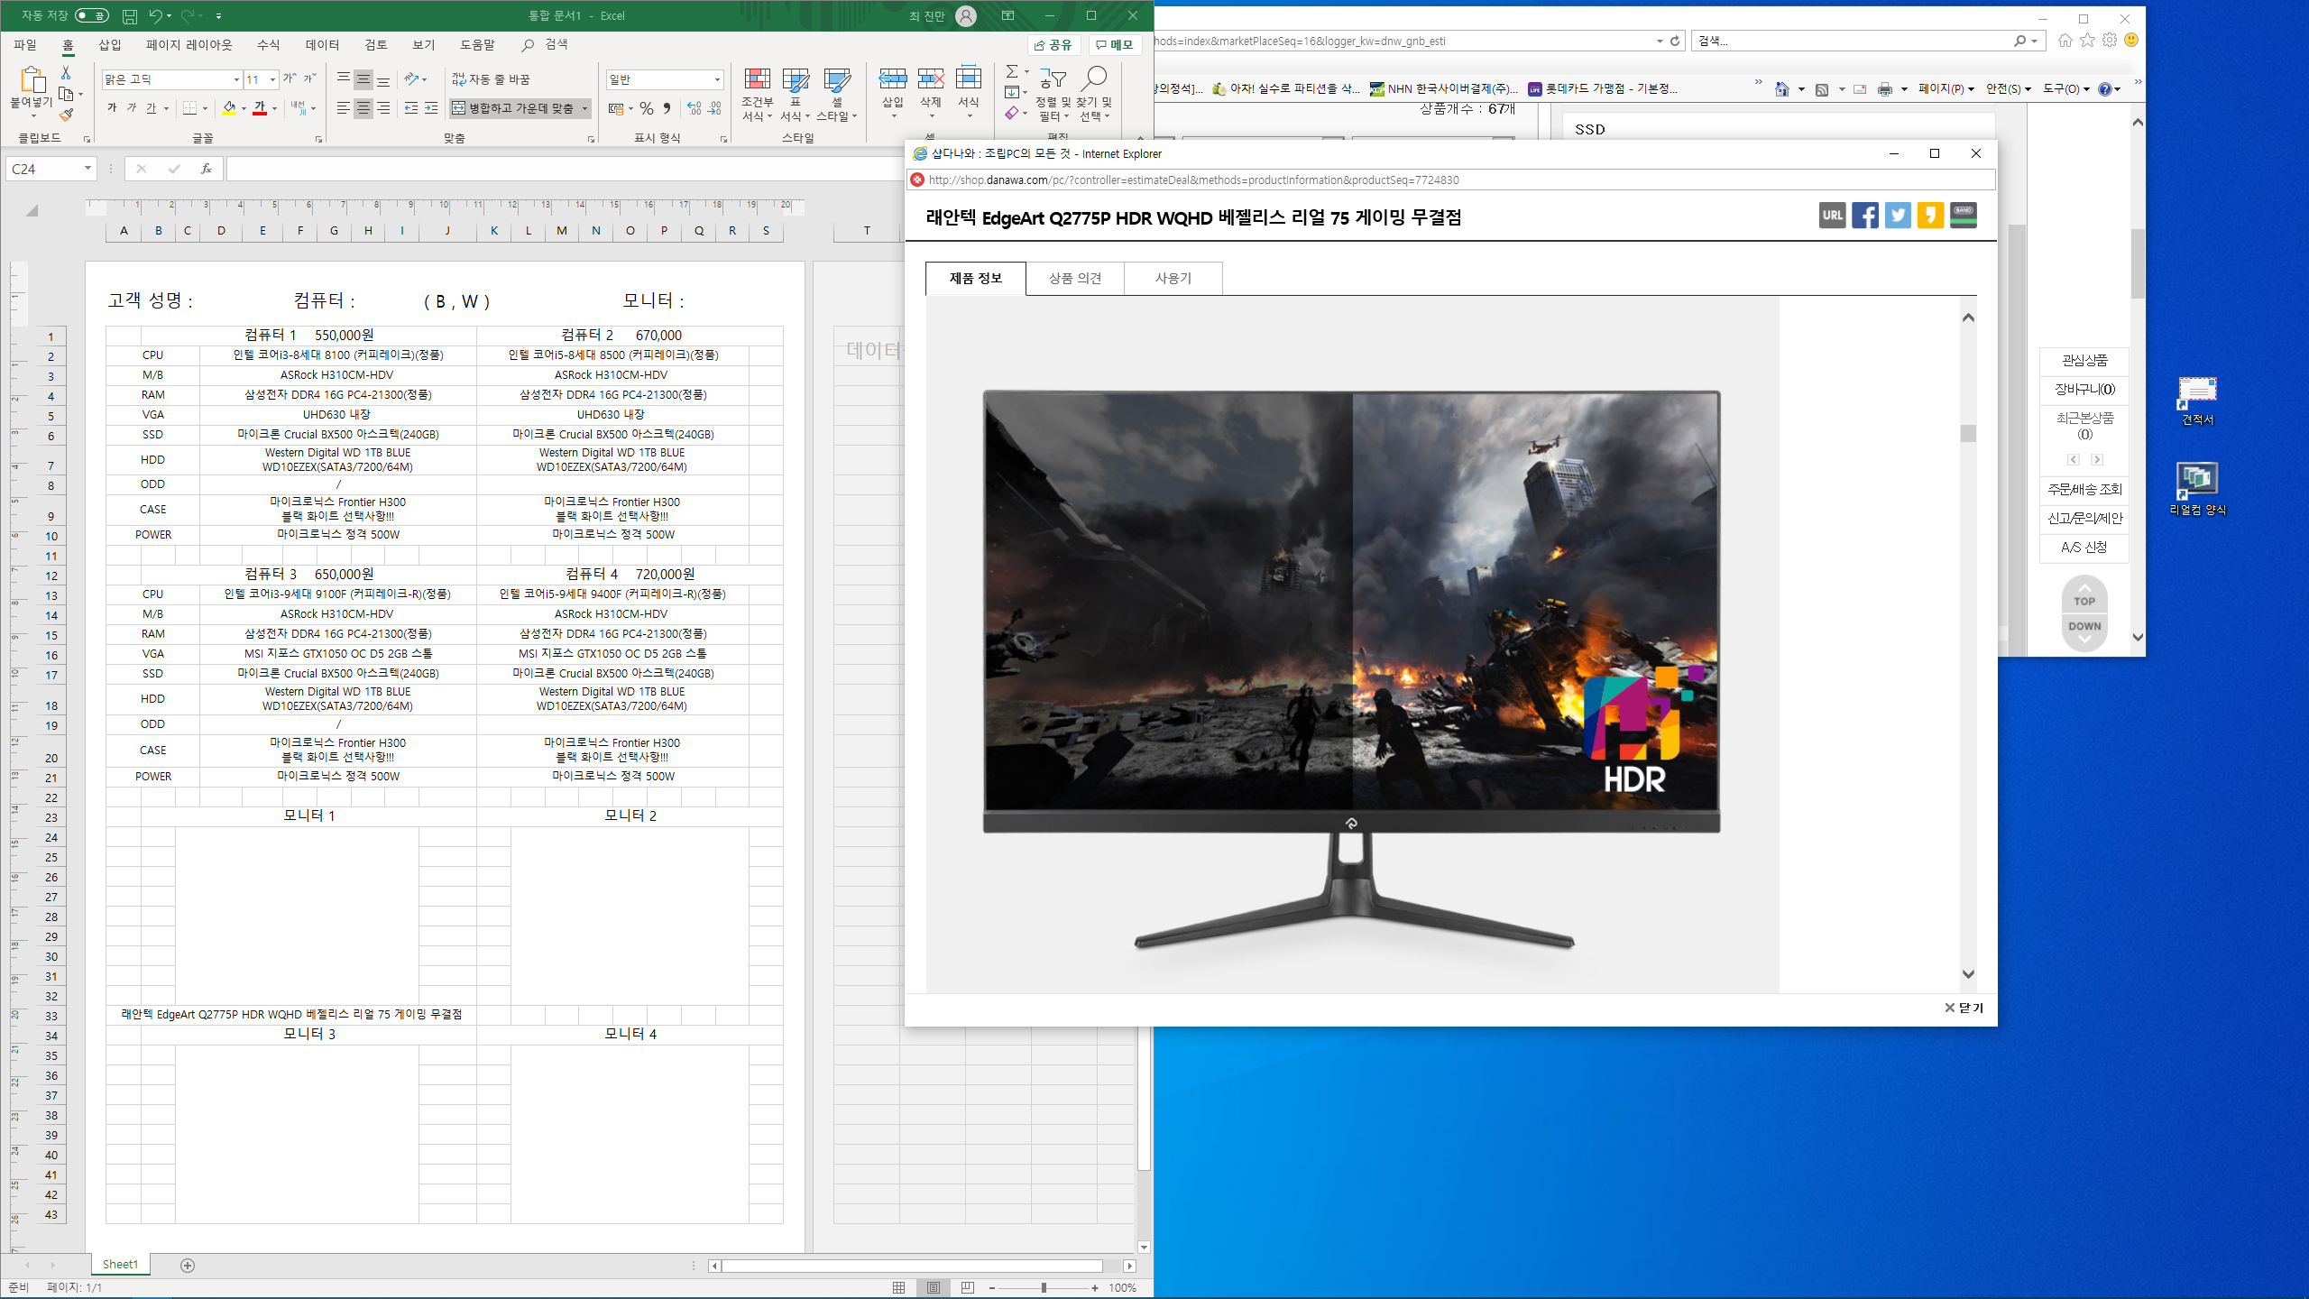The image size is (2309, 1299).
Task: Switch to Normal view icon in status bar
Action: click(x=898, y=1287)
